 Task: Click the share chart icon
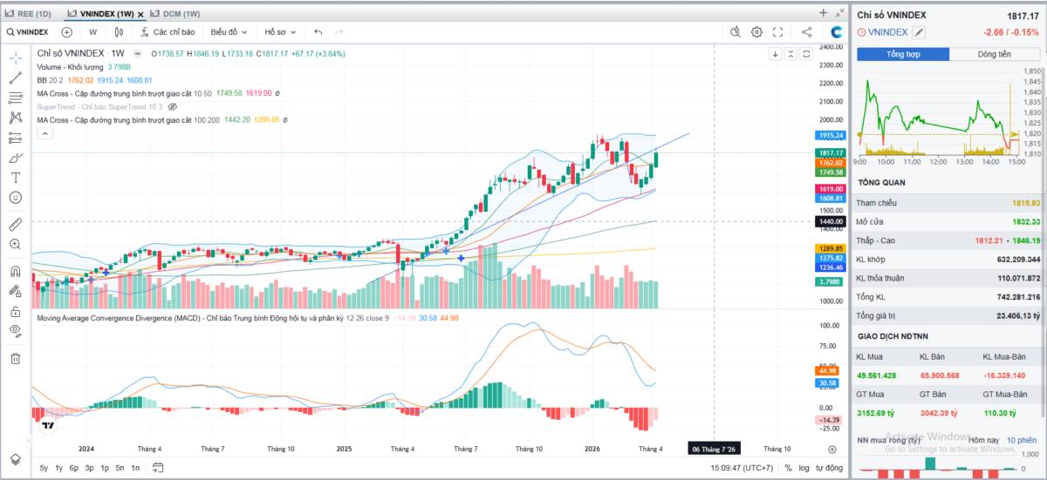pos(806,32)
